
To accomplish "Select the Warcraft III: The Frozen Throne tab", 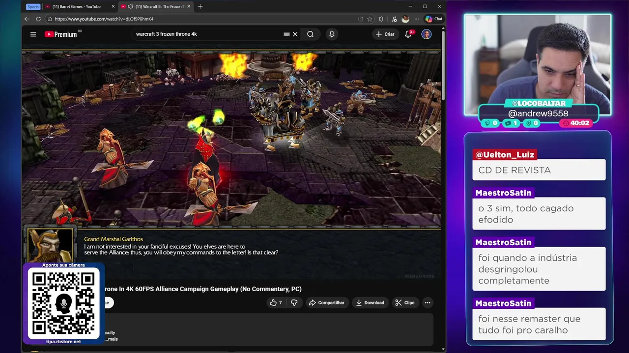I will [x=157, y=6].
